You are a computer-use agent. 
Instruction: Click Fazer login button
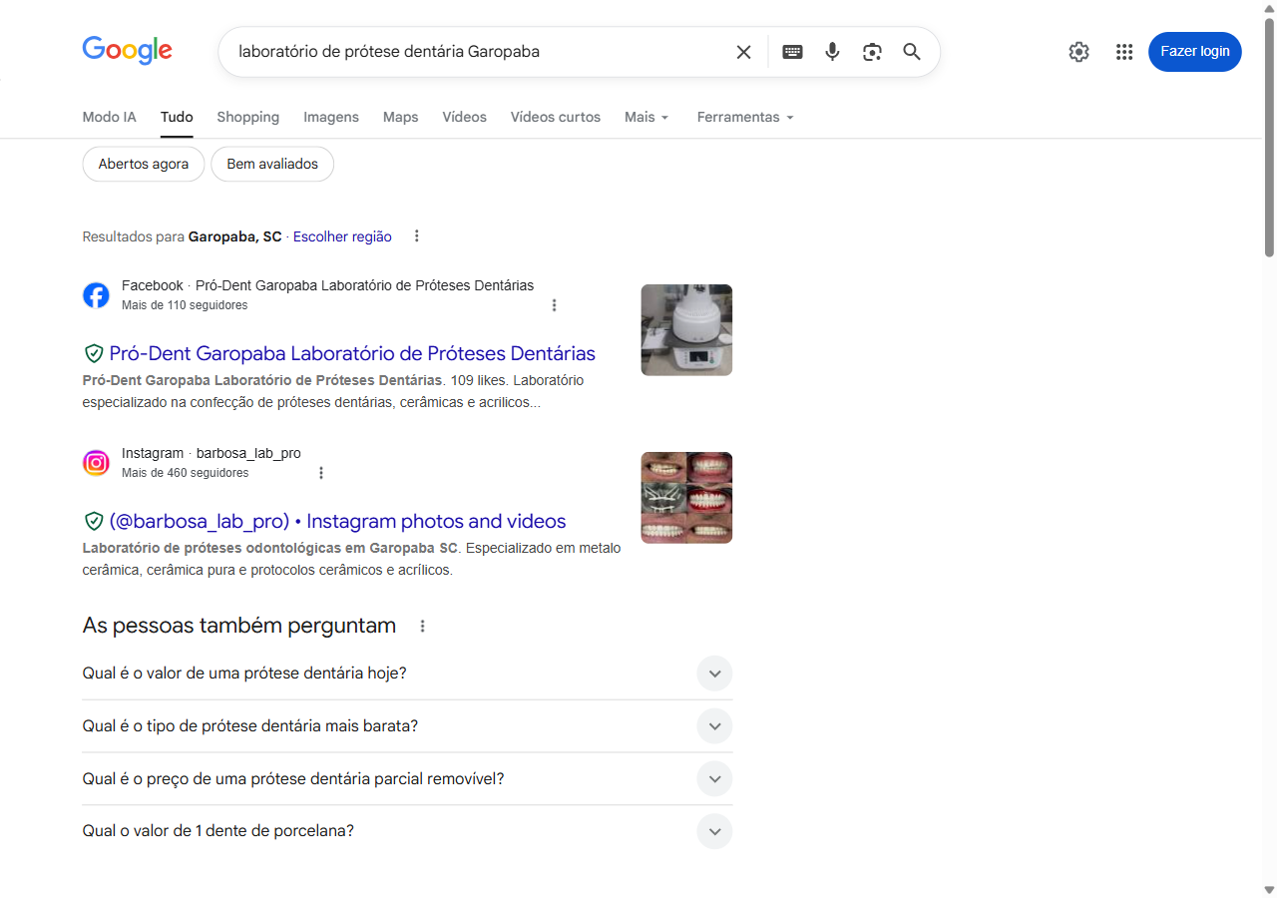click(x=1195, y=52)
